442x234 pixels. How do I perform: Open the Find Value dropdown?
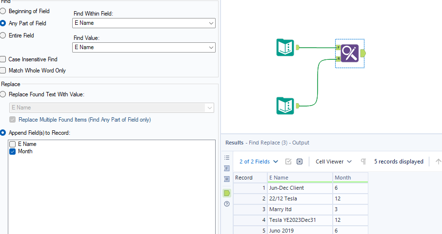[144, 47]
